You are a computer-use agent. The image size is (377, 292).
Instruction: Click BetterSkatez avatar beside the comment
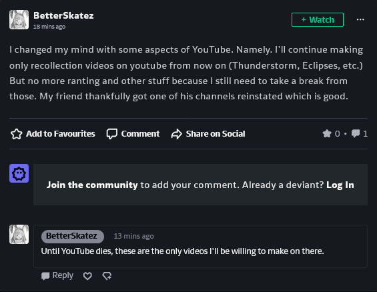click(x=19, y=235)
